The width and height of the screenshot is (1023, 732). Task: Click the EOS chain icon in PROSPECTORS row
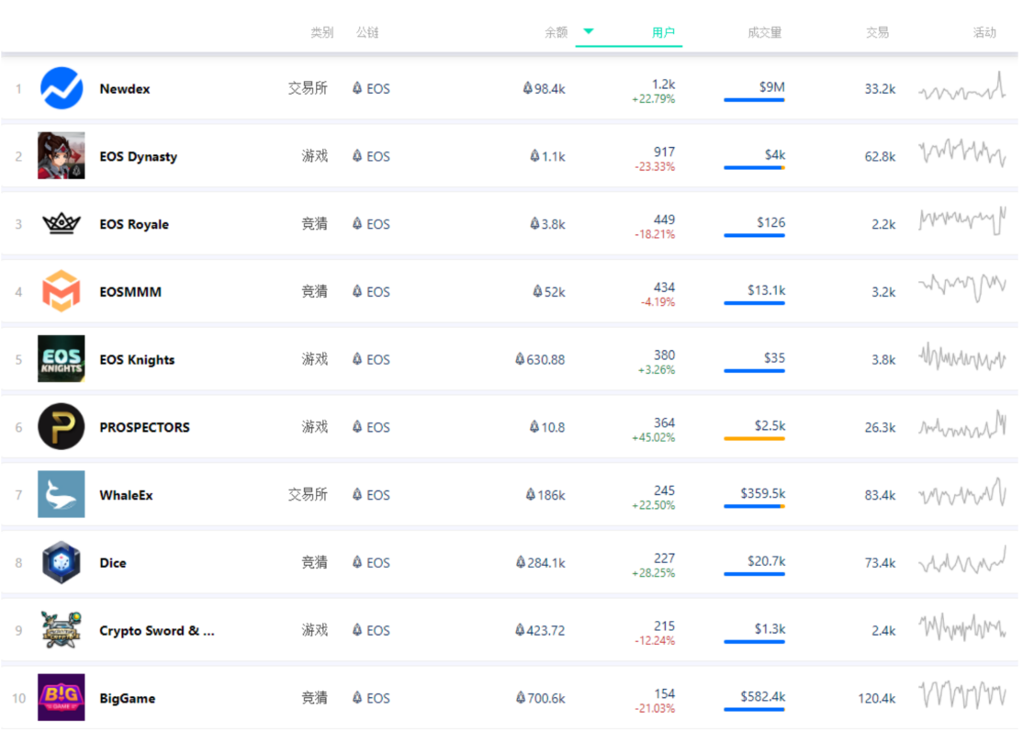tap(357, 427)
